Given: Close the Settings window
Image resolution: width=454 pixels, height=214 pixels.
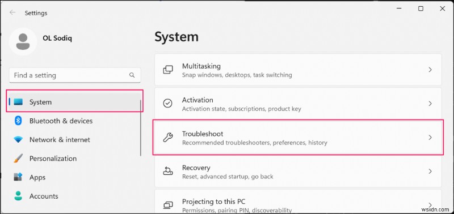Looking at the screenshot, I should 443,8.
